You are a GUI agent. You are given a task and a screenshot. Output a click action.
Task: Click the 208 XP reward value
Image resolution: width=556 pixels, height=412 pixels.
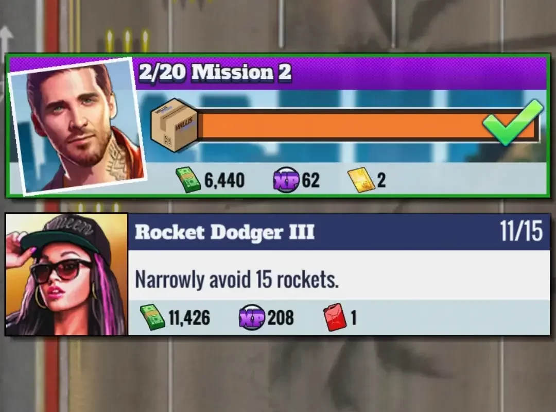point(281,318)
